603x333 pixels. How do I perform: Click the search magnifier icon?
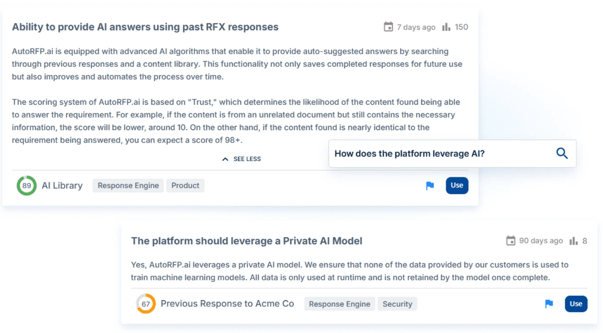tap(561, 153)
